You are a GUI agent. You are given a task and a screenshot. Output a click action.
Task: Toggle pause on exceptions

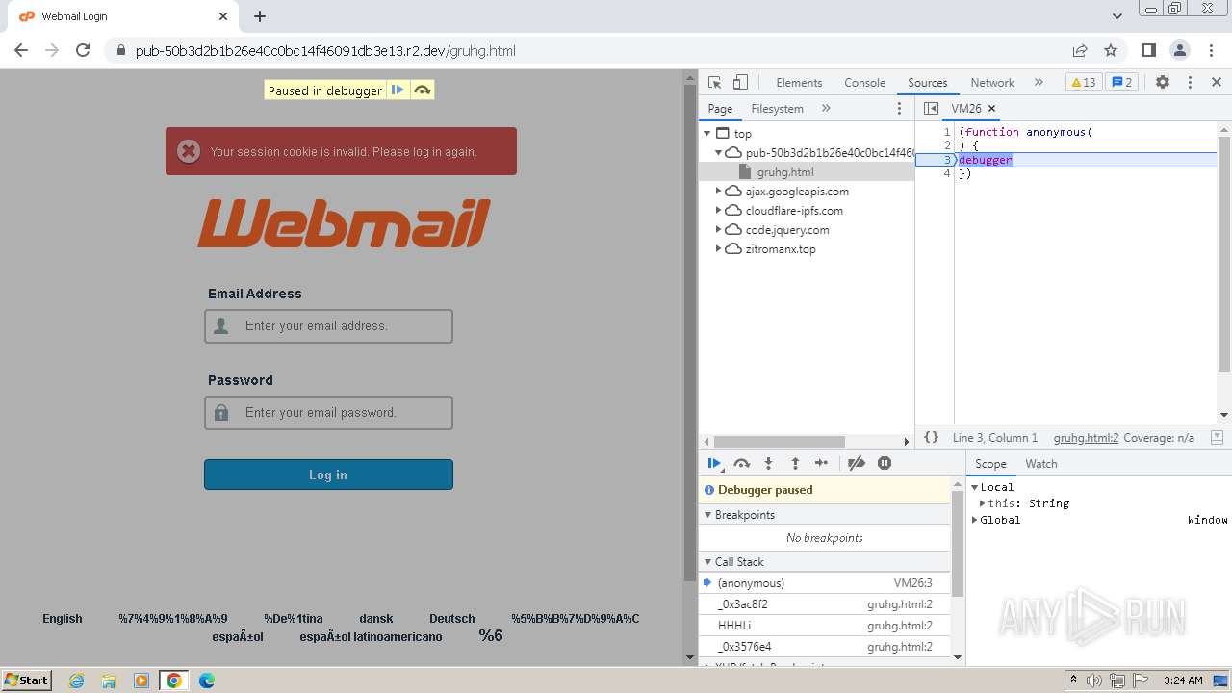point(885,463)
